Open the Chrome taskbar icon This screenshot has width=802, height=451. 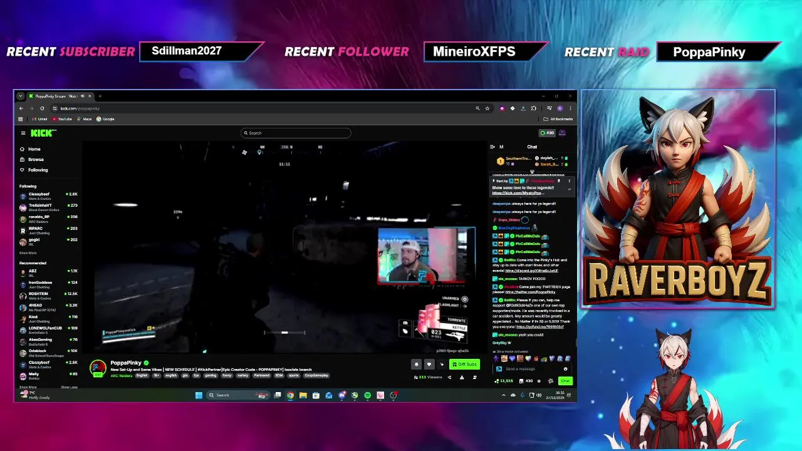[x=290, y=395]
